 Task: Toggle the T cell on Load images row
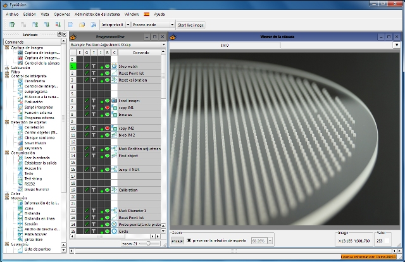[94, 101]
